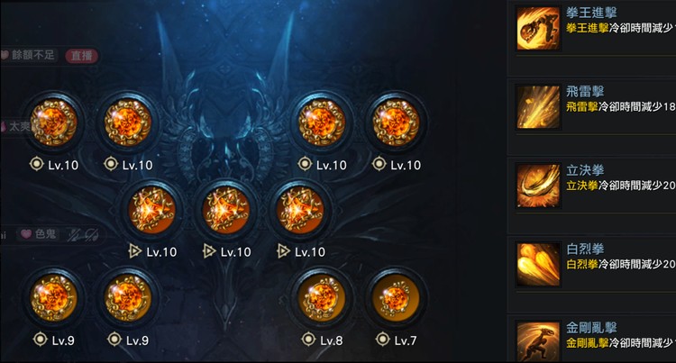Click the cooldown symbol beside Lv.8
The image size is (676, 363).
(308, 340)
